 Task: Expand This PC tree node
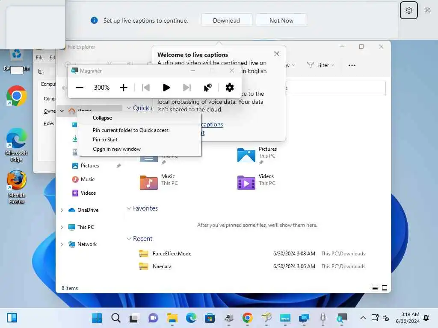[62, 227]
